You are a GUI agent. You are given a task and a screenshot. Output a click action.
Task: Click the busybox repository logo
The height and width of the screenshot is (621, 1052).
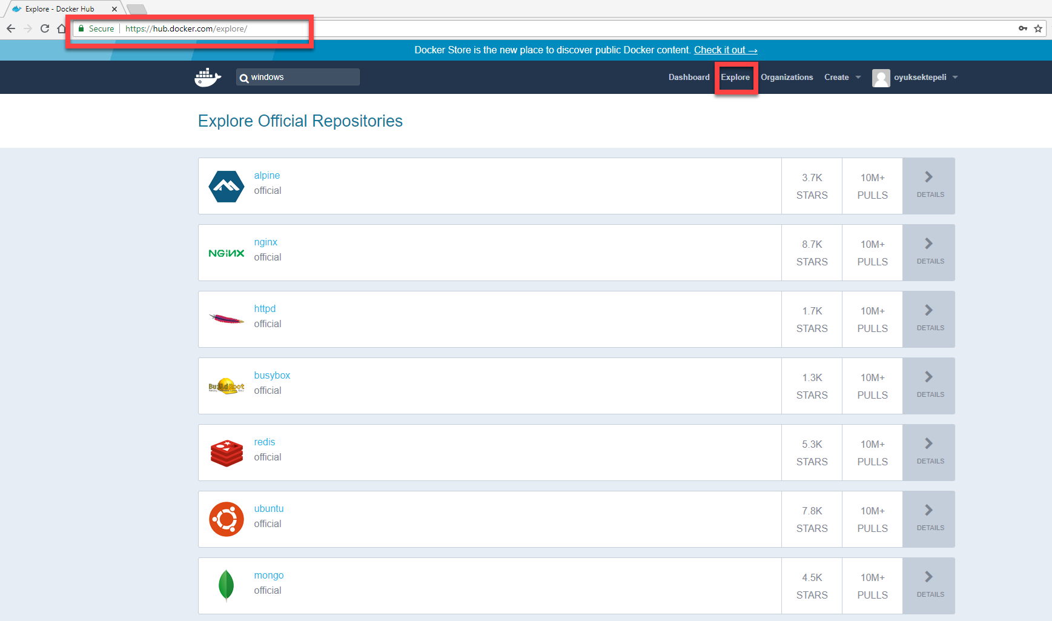coord(227,386)
